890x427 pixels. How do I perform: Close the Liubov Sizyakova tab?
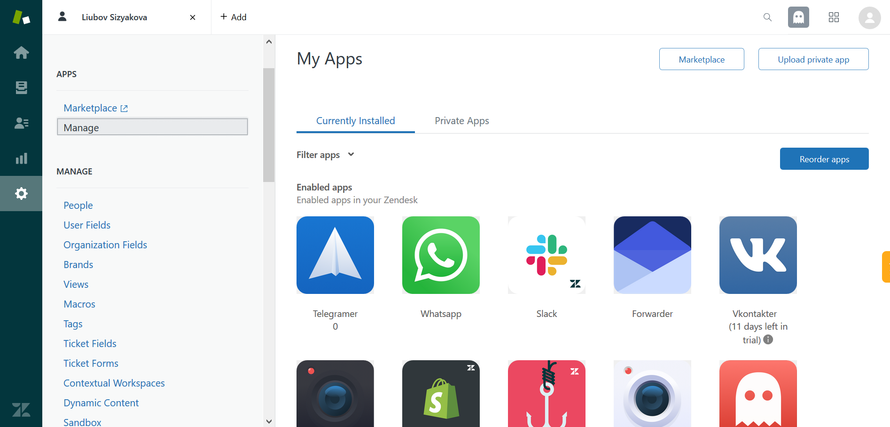(193, 17)
